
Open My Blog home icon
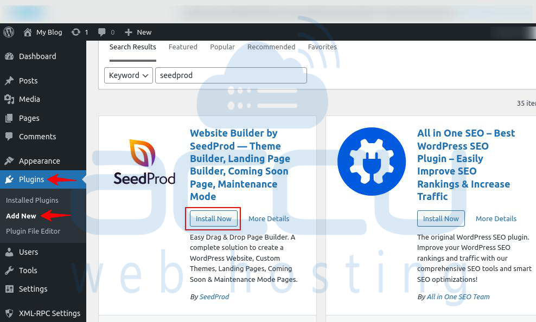point(28,32)
